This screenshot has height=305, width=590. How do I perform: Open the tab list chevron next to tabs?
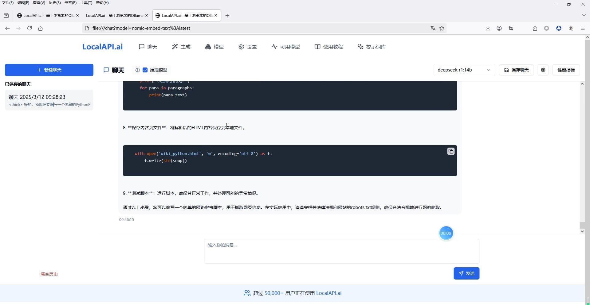[584, 15]
